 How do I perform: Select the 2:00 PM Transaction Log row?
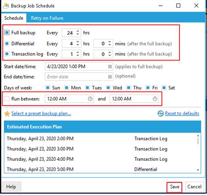[100, 138]
